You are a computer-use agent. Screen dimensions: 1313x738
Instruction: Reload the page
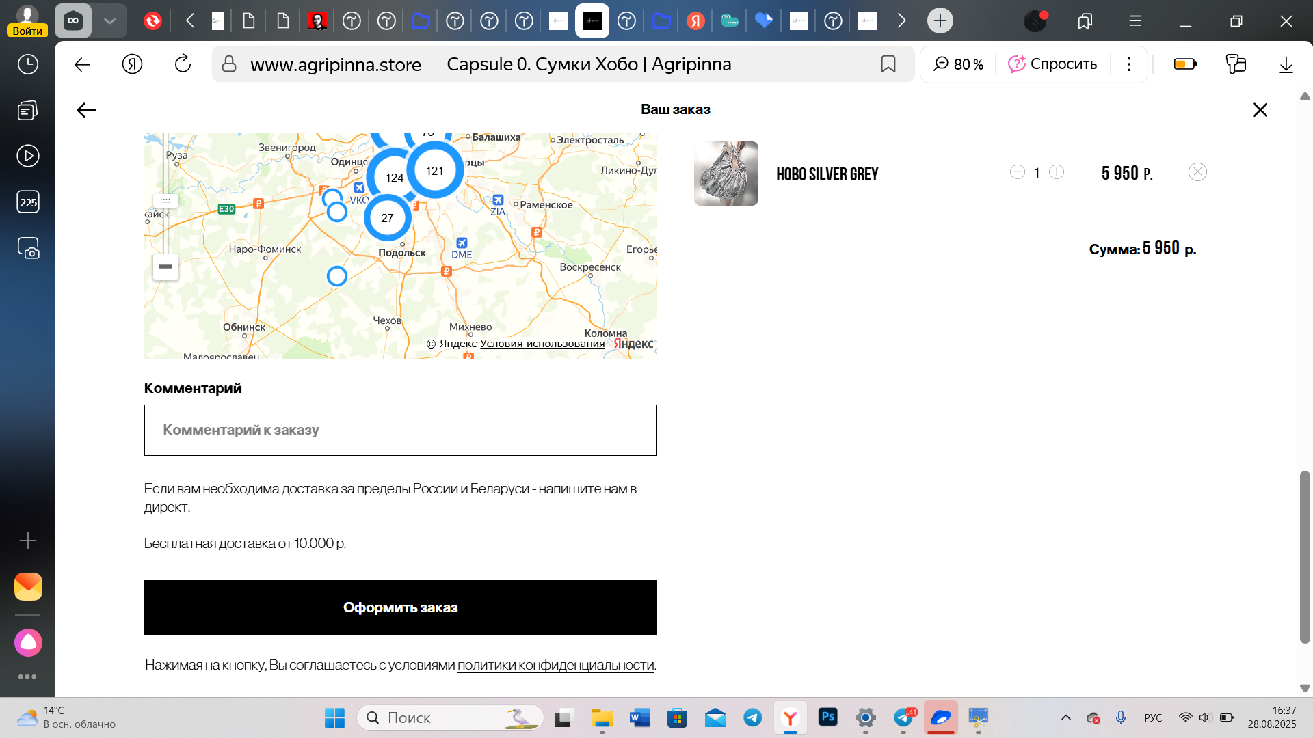tap(183, 64)
